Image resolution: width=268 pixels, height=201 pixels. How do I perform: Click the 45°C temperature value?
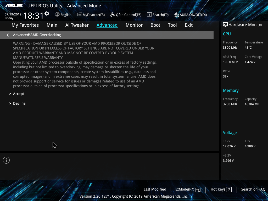point(248,48)
